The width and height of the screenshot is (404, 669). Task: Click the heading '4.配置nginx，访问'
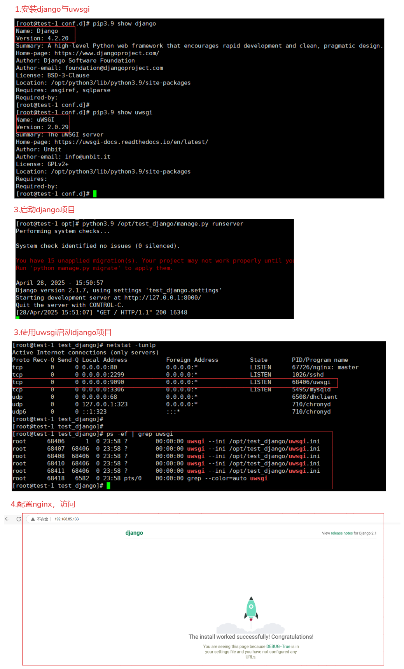pyautogui.click(x=43, y=504)
